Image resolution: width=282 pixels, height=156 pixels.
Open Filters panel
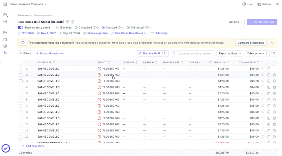pos(25,54)
